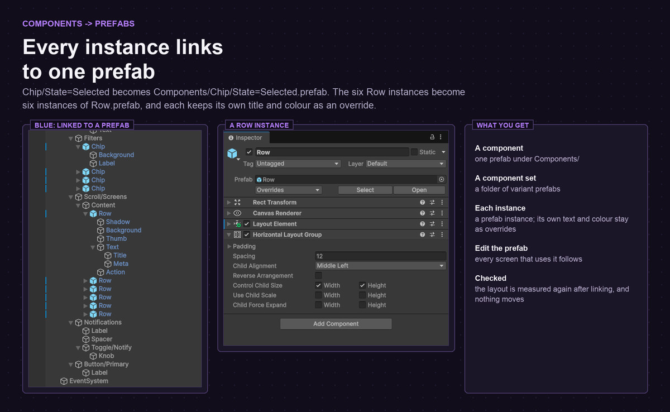670x412 pixels.
Task: Select Button/Primary in the hierarchy
Action: [x=106, y=364]
